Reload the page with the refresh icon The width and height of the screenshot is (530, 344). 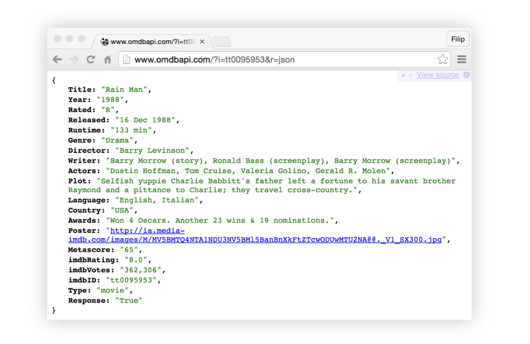coord(91,59)
